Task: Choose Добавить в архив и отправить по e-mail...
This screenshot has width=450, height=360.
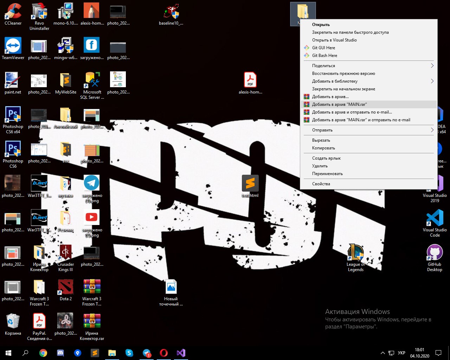Action: click(x=369, y=112)
